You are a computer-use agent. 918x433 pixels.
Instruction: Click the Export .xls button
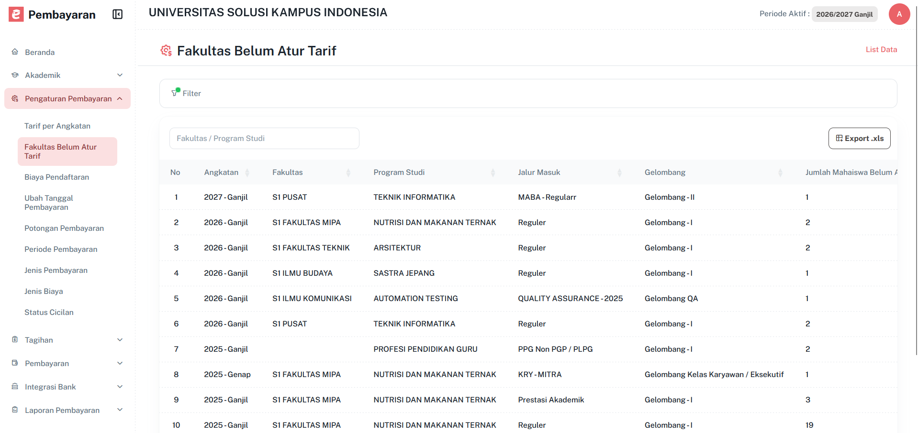859,138
